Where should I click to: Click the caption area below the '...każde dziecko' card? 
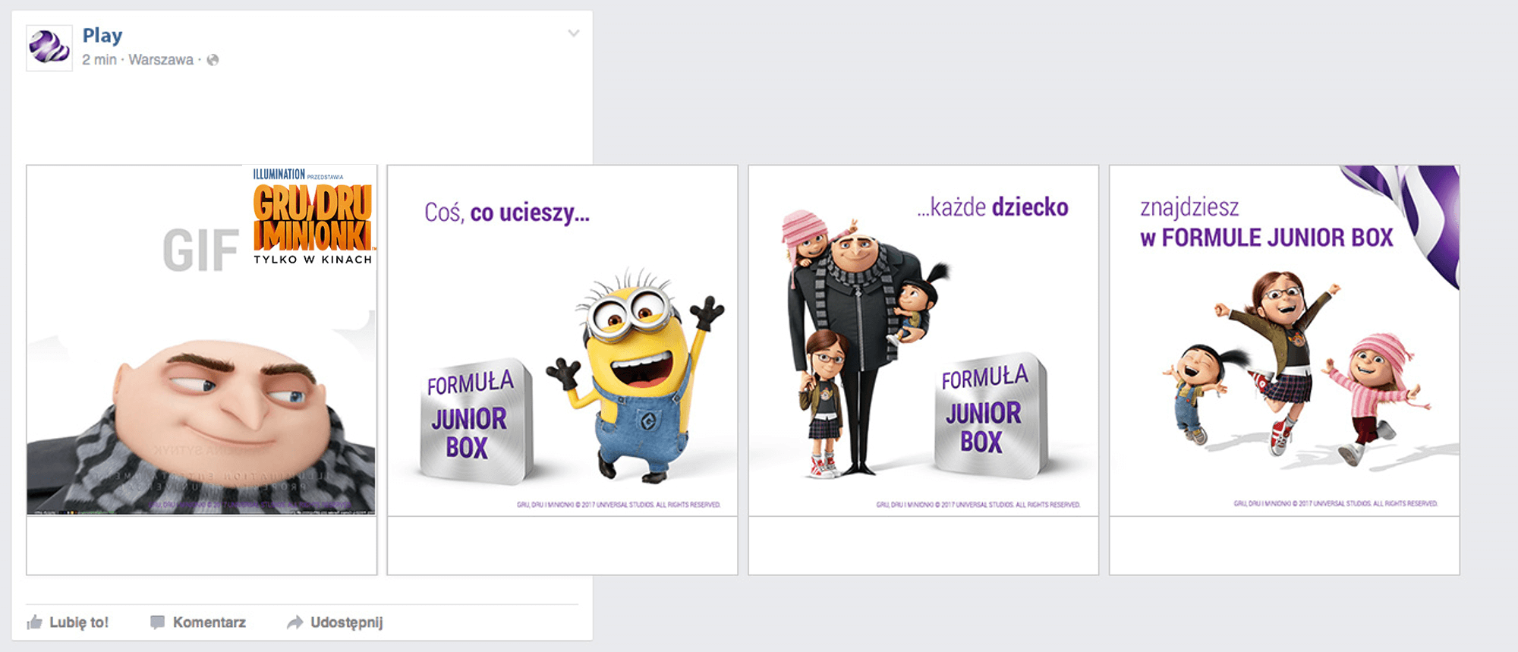924,545
